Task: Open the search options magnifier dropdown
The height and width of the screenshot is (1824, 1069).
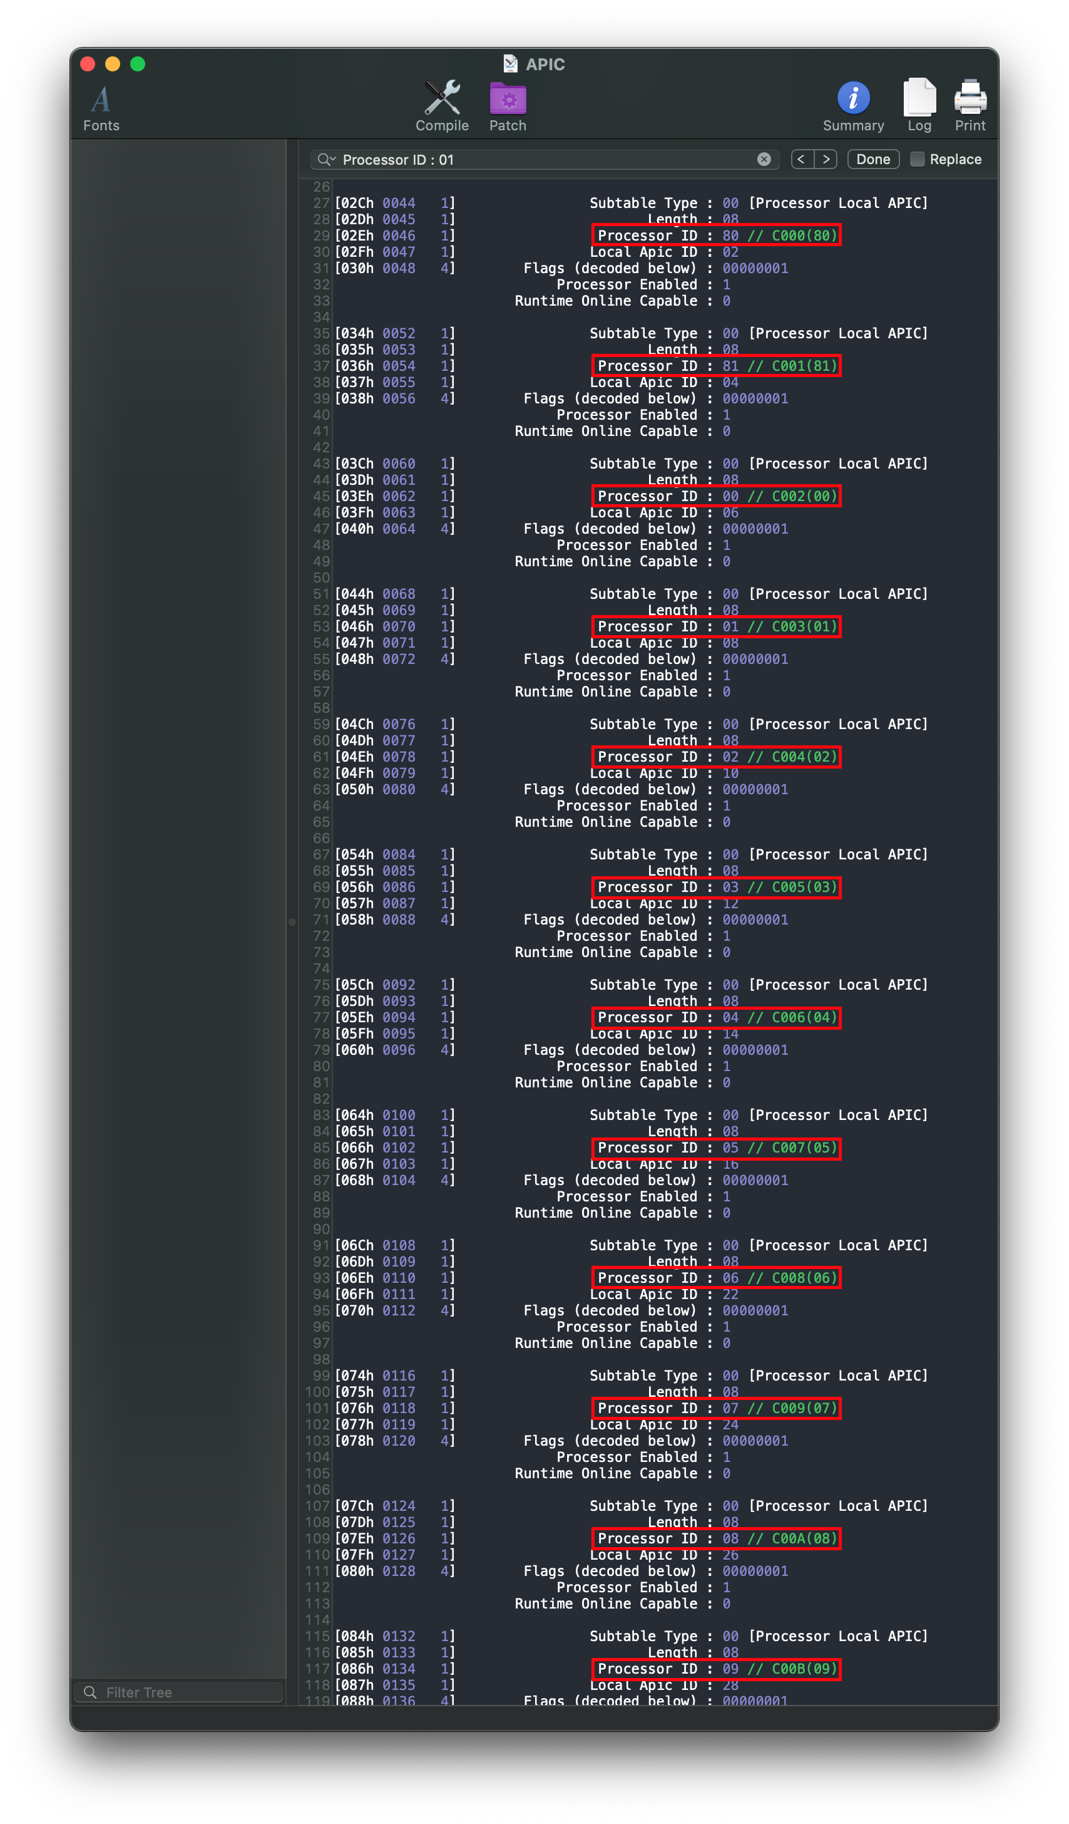Action: click(x=326, y=159)
